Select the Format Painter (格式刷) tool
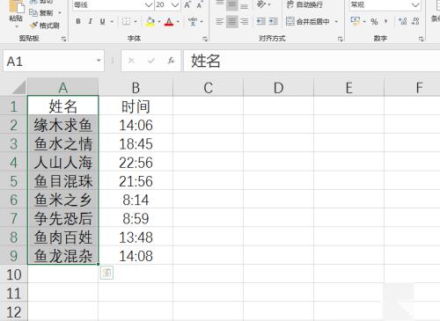Screen dimensions: 440x321 pyautogui.click(x=44, y=26)
